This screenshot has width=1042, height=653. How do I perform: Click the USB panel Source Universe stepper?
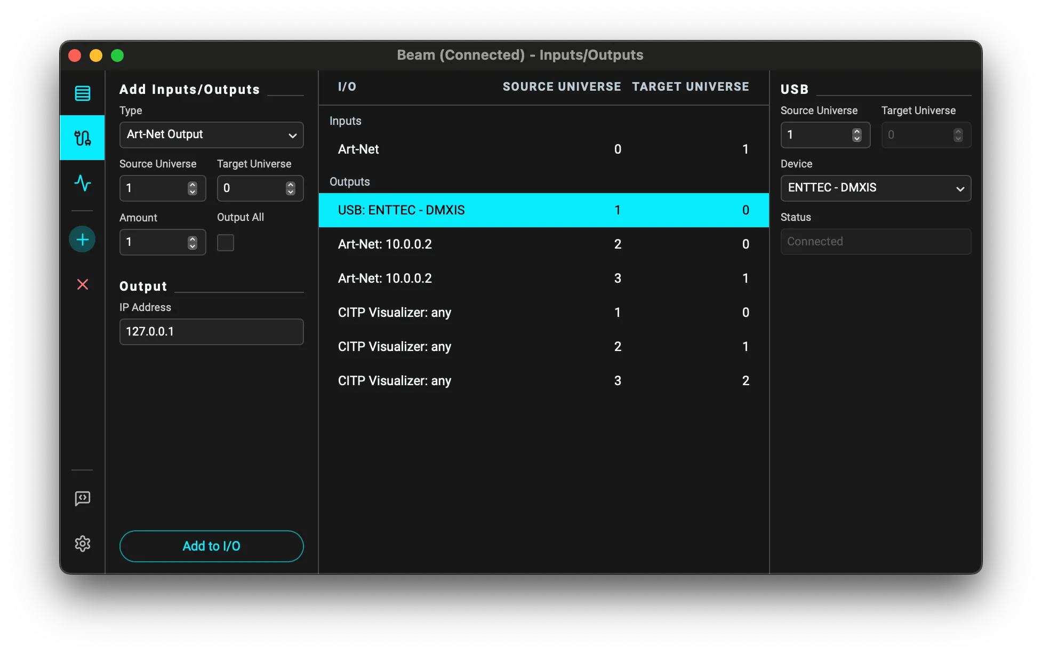856,135
